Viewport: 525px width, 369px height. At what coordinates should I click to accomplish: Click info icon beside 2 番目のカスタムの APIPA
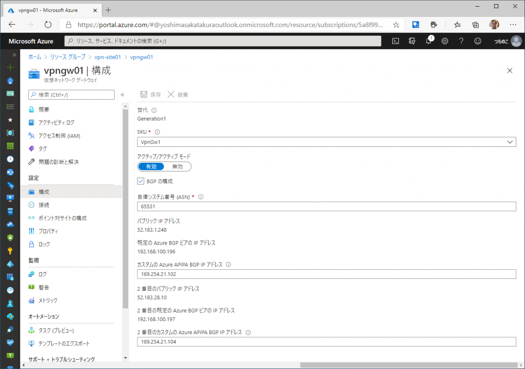pyautogui.click(x=248, y=332)
